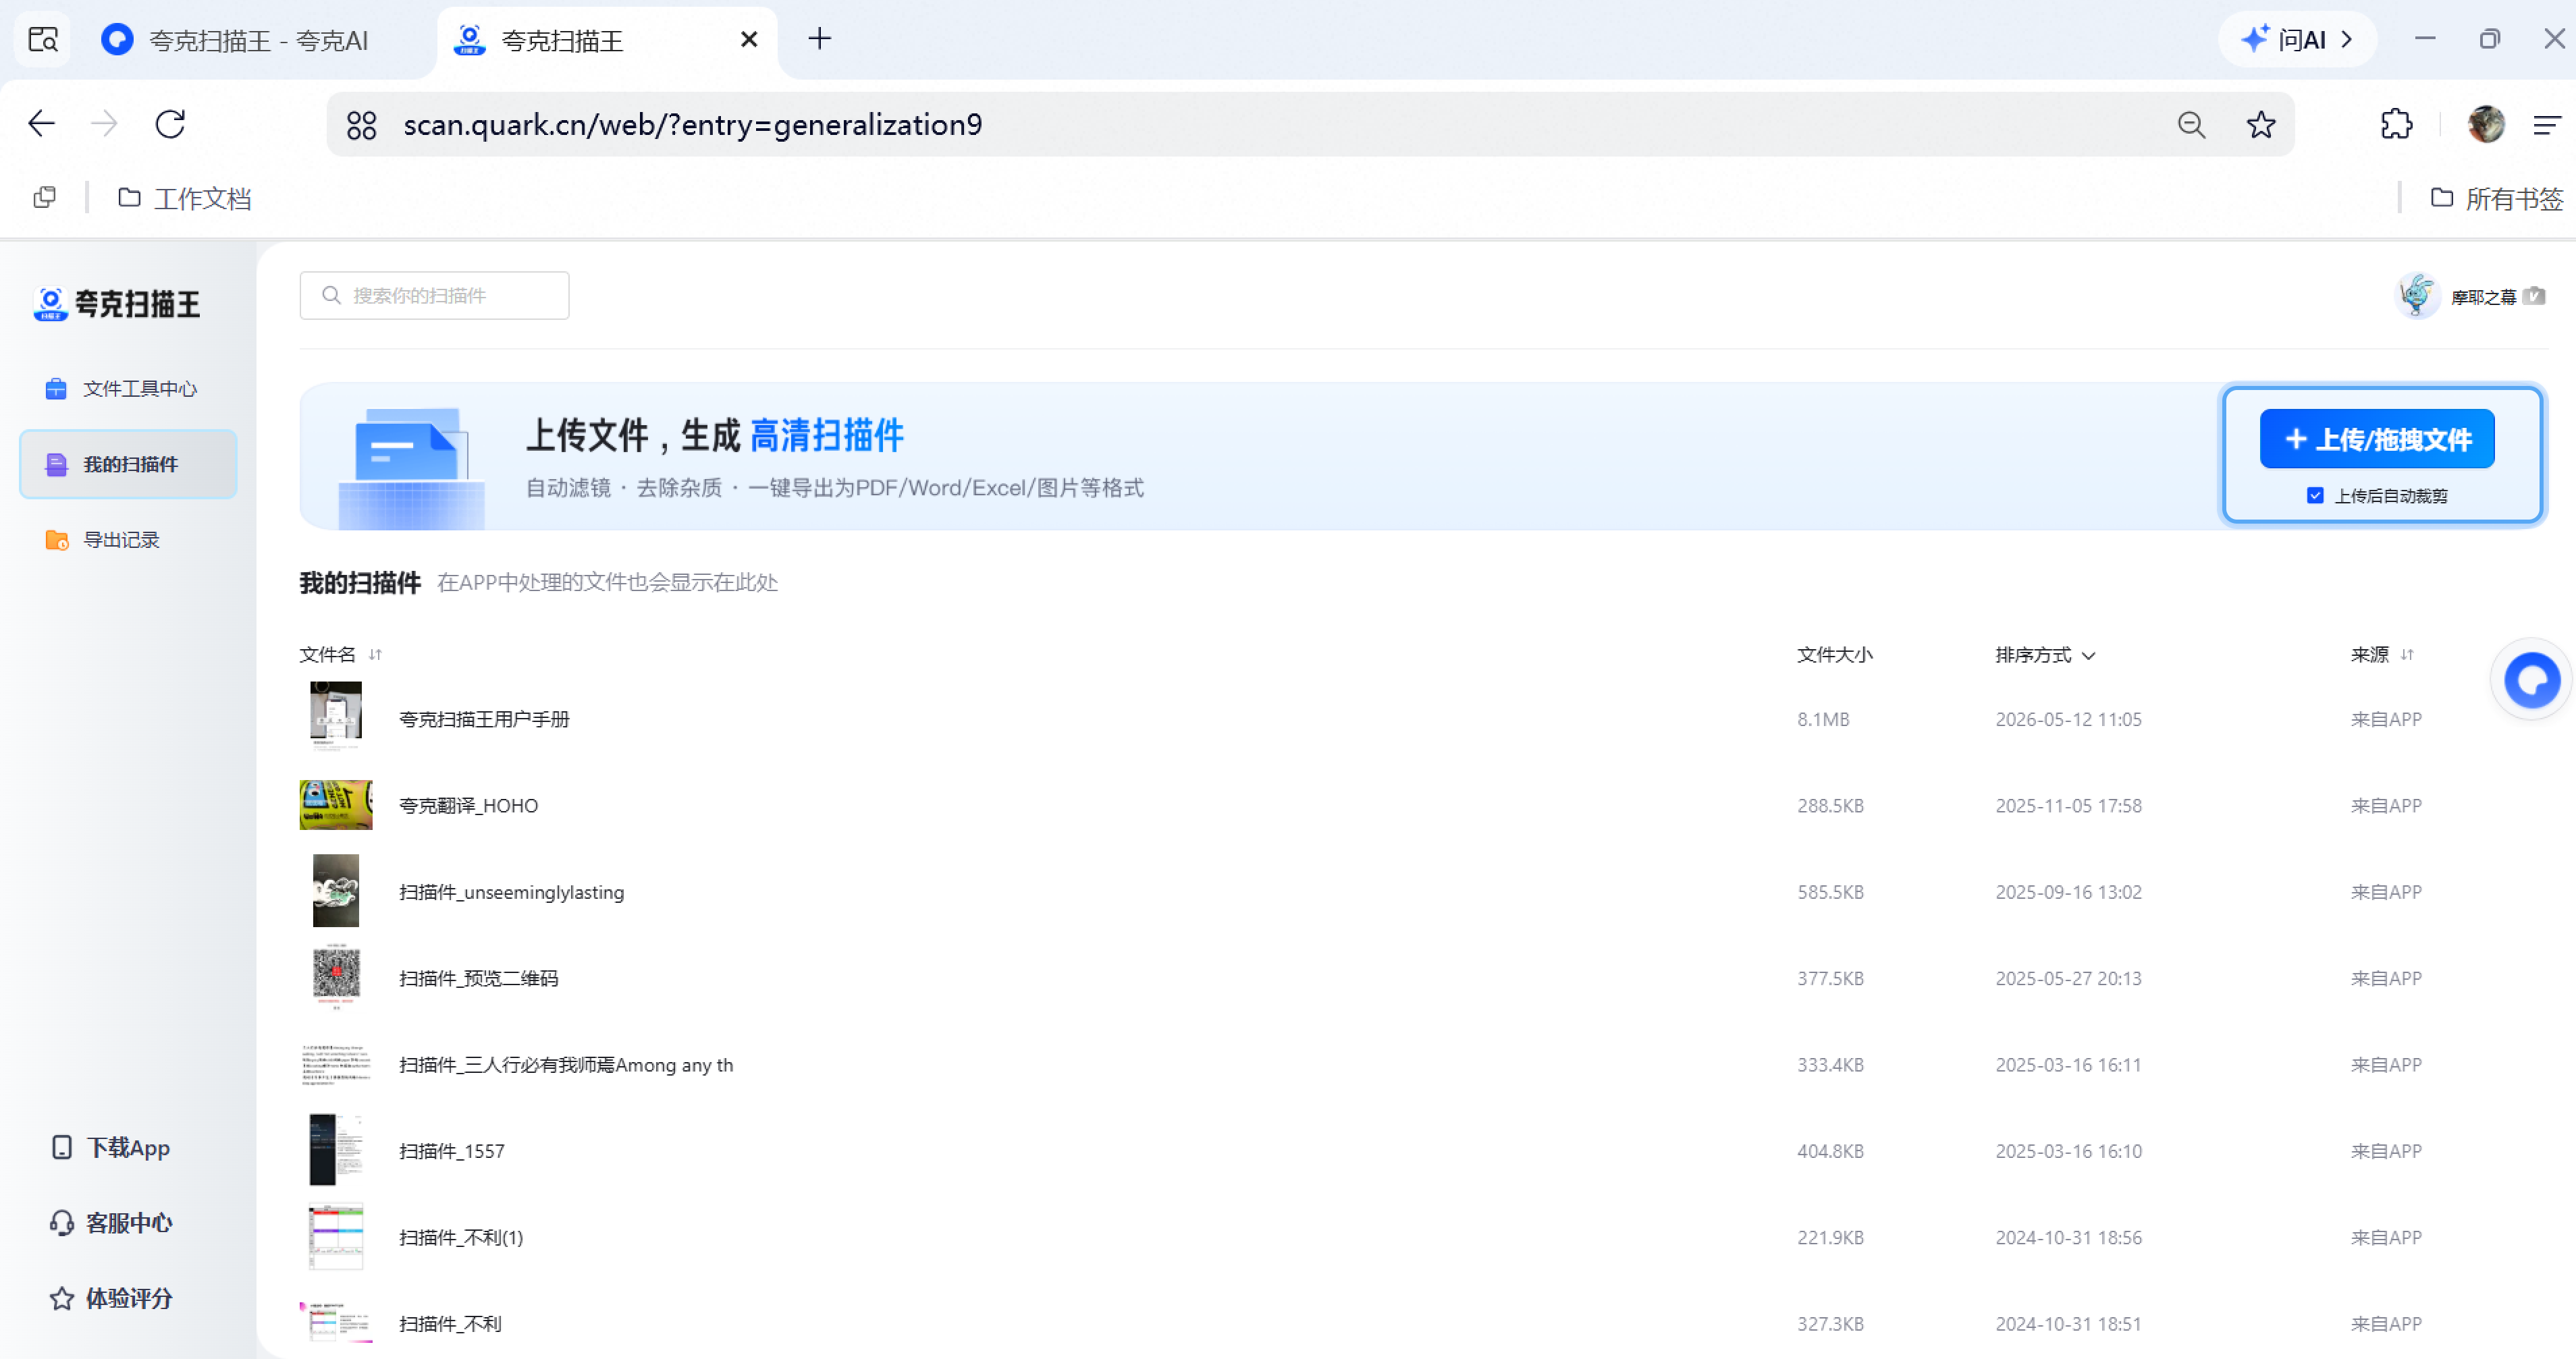Open the browser main menu icon
The image size is (2576, 1359).
click(2547, 125)
